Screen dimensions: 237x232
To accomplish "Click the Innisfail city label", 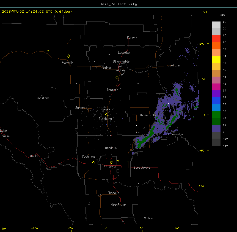I will [x=114, y=90].
